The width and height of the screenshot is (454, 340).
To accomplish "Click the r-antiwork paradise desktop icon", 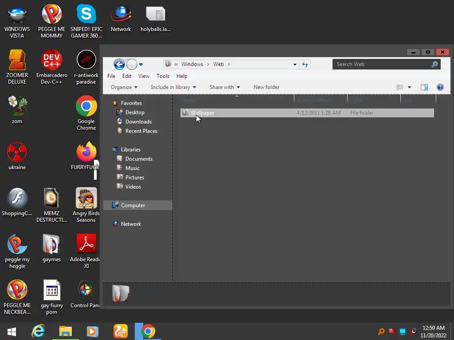I will click(86, 67).
